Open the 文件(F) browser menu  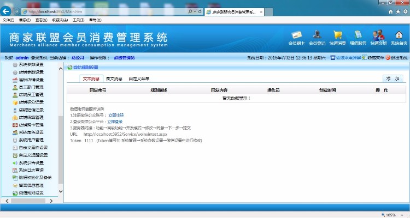8,20
